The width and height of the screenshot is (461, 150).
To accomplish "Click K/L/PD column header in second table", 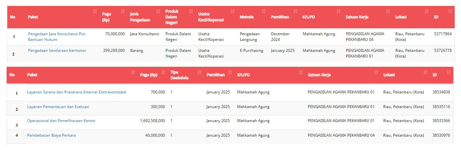I will (x=243, y=75).
